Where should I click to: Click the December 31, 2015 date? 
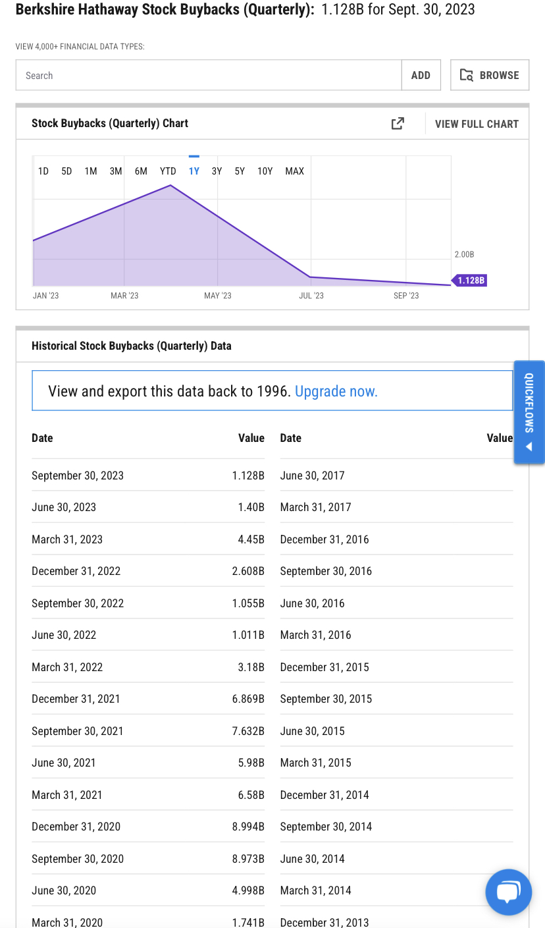(324, 667)
